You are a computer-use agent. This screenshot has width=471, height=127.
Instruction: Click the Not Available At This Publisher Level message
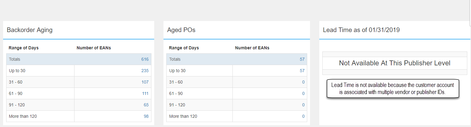[x=395, y=63]
